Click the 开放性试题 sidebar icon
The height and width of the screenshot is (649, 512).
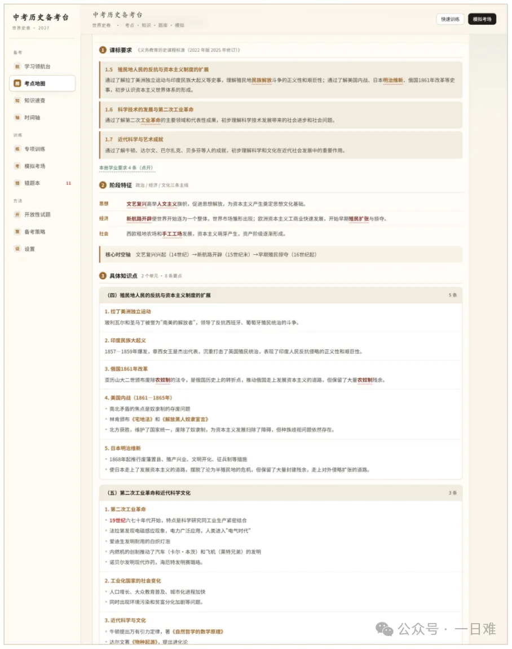(x=17, y=214)
